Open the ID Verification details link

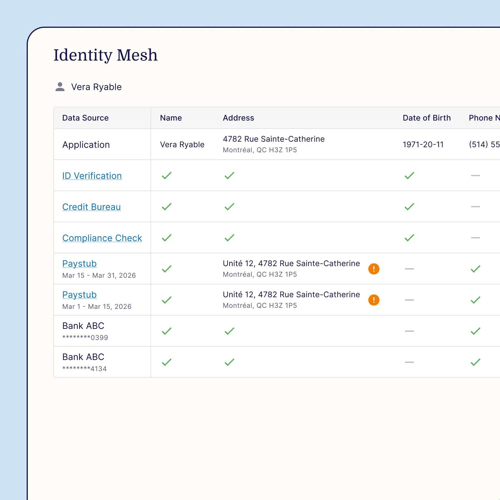pos(92,176)
